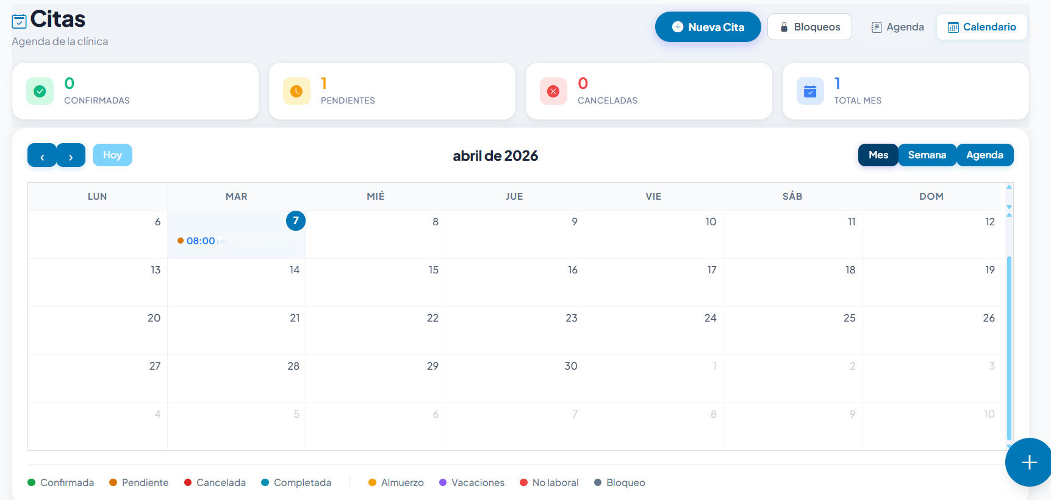Viewport: 1051px width, 500px height.
Task: Click the PENDIENTES stat label
Action: point(348,100)
